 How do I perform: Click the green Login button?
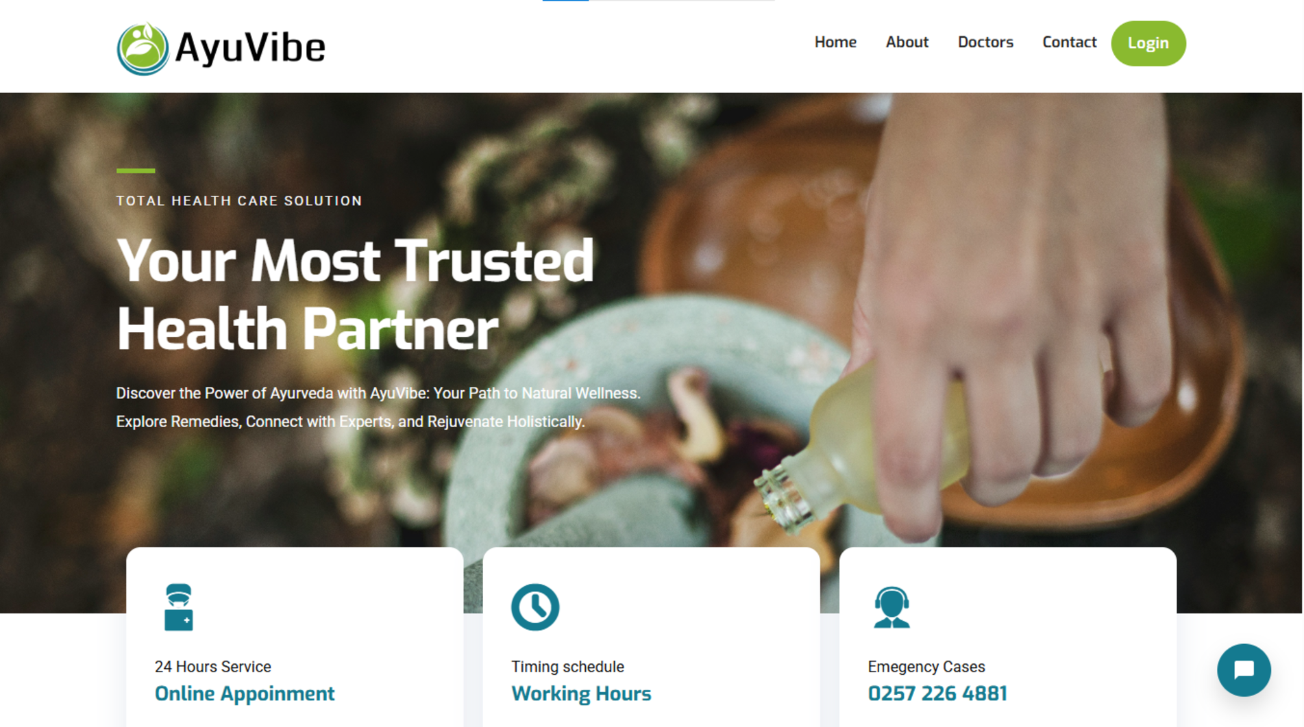(1148, 43)
